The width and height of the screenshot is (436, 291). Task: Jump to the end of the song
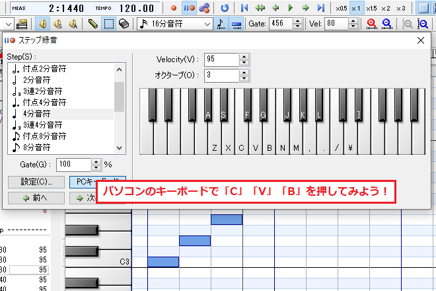click(x=320, y=8)
